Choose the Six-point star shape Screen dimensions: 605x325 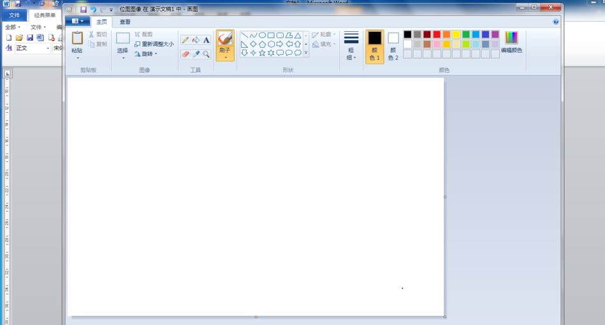coord(271,53)
